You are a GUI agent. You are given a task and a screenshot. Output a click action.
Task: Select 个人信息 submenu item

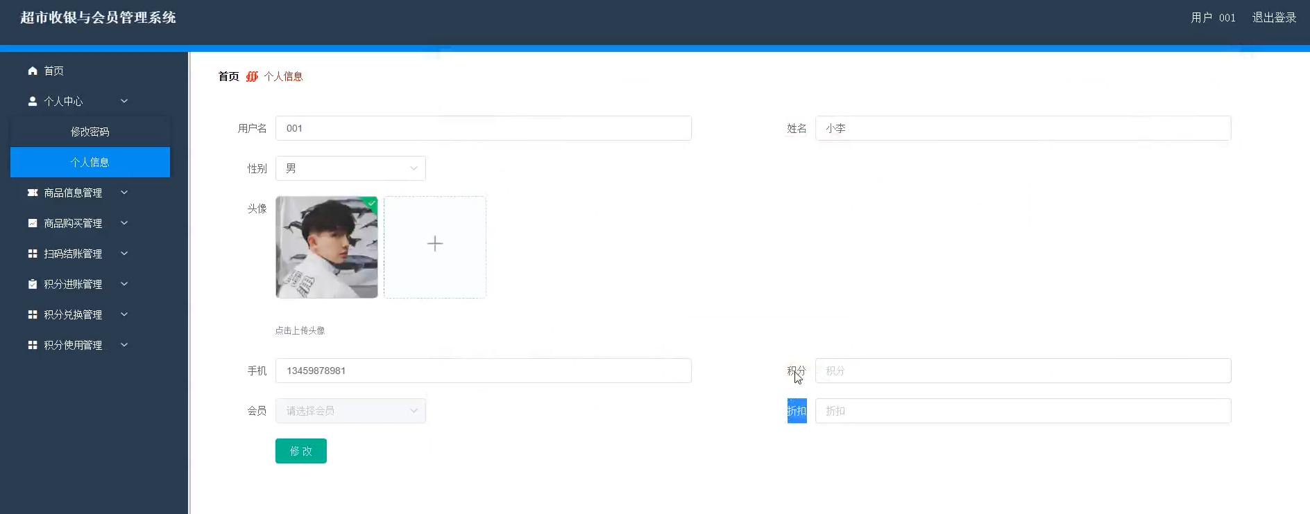coord(90,162)
